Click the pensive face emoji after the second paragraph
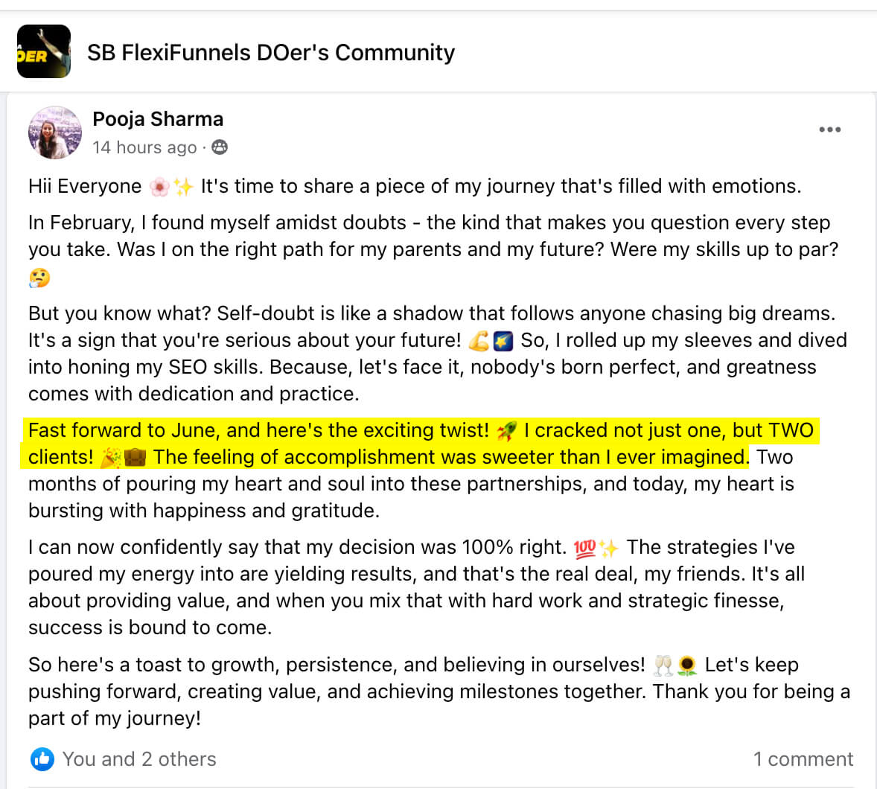Viewport: 877px width, 789px height. click(x=38, y=278)
